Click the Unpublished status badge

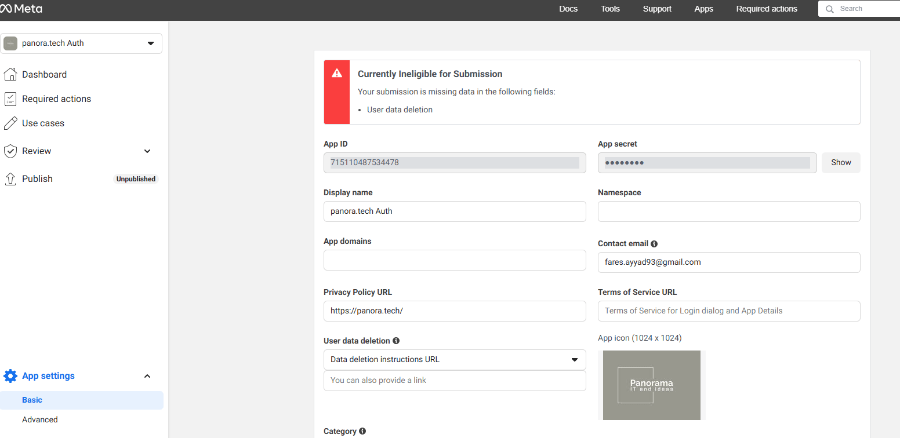[x=136, y=179]
